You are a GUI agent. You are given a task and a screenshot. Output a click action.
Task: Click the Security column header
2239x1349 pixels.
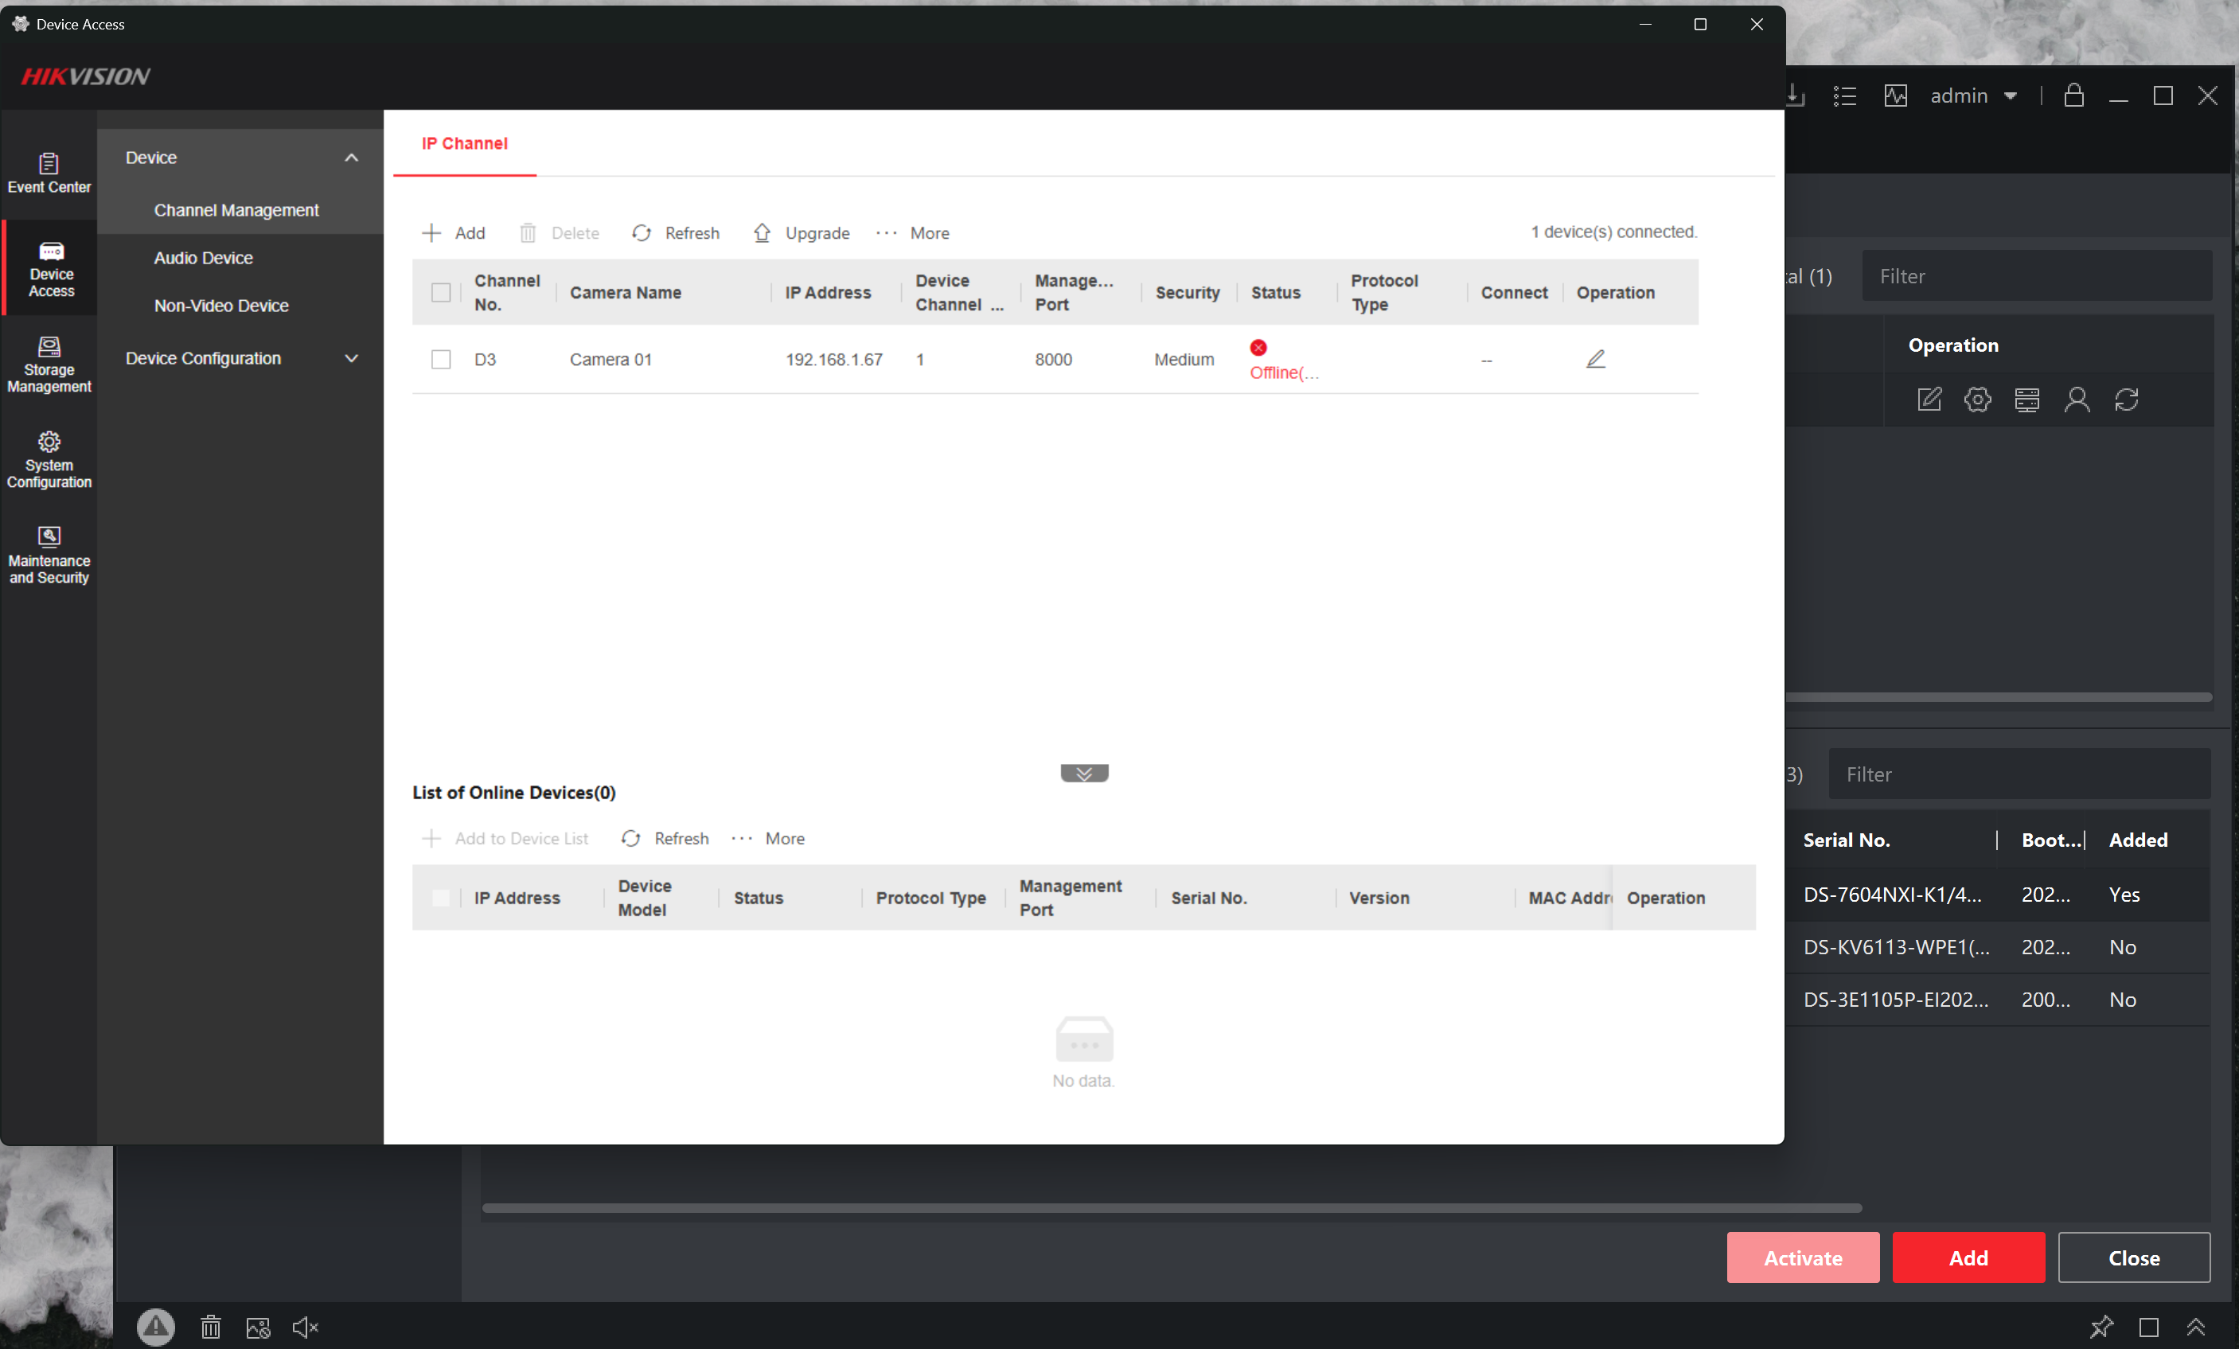click(x=1187, y=293)
